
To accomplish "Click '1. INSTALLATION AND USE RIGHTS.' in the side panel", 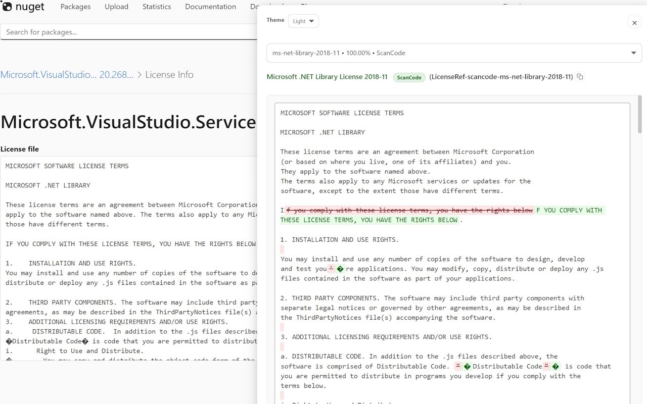I will [x=340, y=239].
